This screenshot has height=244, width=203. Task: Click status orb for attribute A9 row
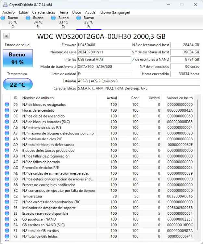7,144
